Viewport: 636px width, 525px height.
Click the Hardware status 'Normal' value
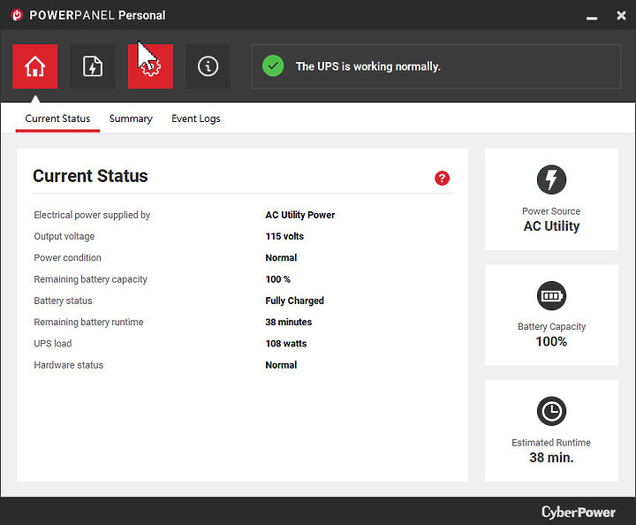(281, 365)
